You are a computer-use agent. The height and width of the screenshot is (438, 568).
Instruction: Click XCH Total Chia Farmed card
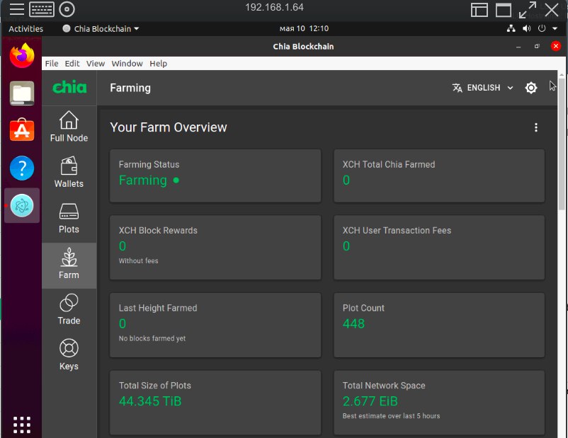click(439, 175)
